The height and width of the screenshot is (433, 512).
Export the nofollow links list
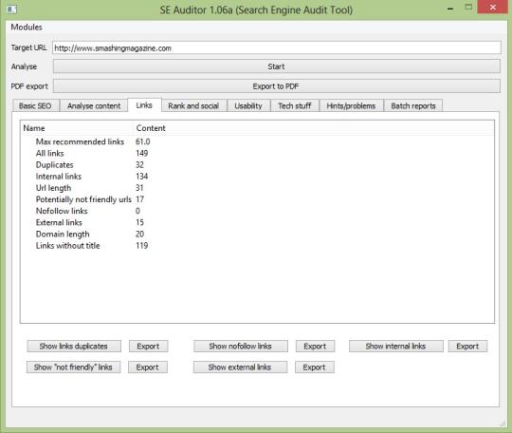click(x=315, y=346)
